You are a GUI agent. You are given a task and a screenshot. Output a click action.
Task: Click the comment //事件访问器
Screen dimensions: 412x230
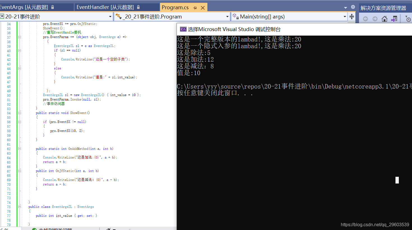coord(54,104)
